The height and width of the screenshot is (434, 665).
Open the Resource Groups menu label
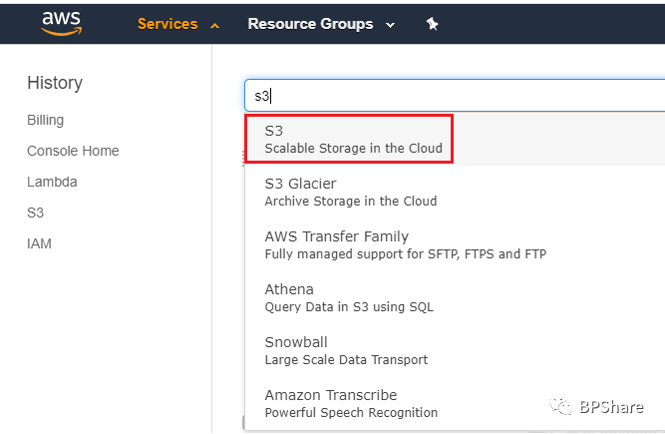coord(310,24)
